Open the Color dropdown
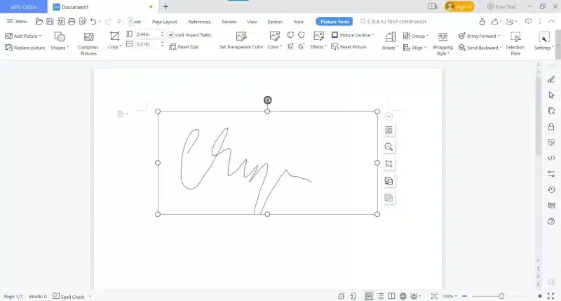Image resolution: width=561 pixels, height=301 pixels. click(275, 41)
